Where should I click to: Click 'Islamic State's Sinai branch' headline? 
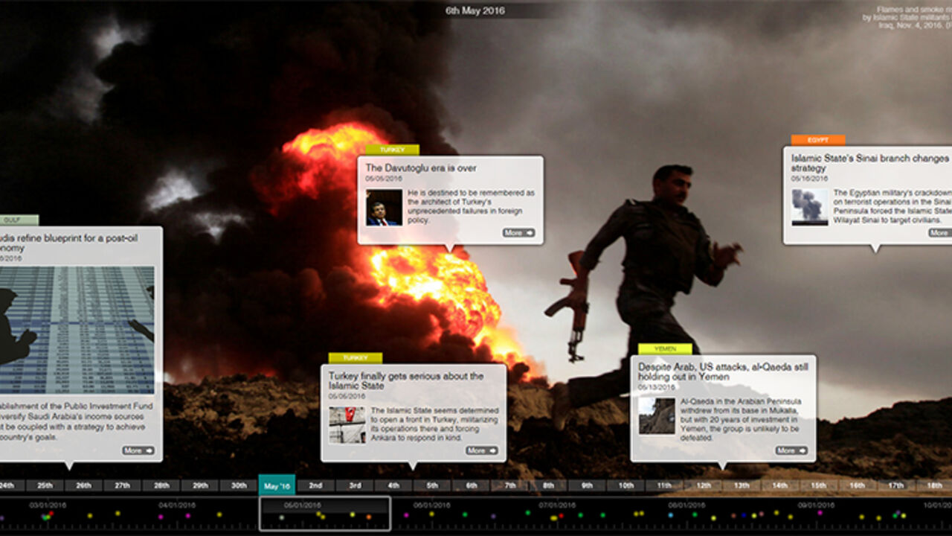(x=870, y=163)
